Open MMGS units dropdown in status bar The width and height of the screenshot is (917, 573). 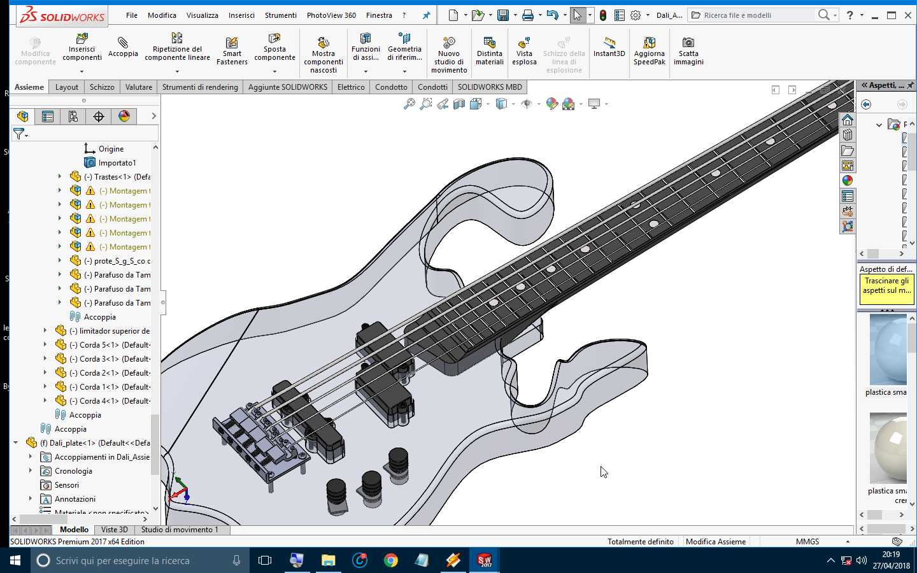click(848, 542)
